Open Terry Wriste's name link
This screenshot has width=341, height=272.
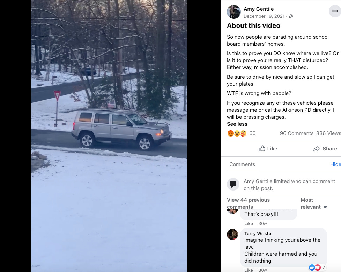click(x=258, y=233)
